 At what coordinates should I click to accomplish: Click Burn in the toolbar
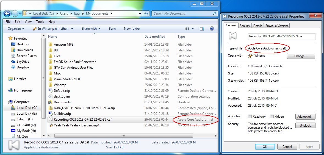click(x=112, y=29)
